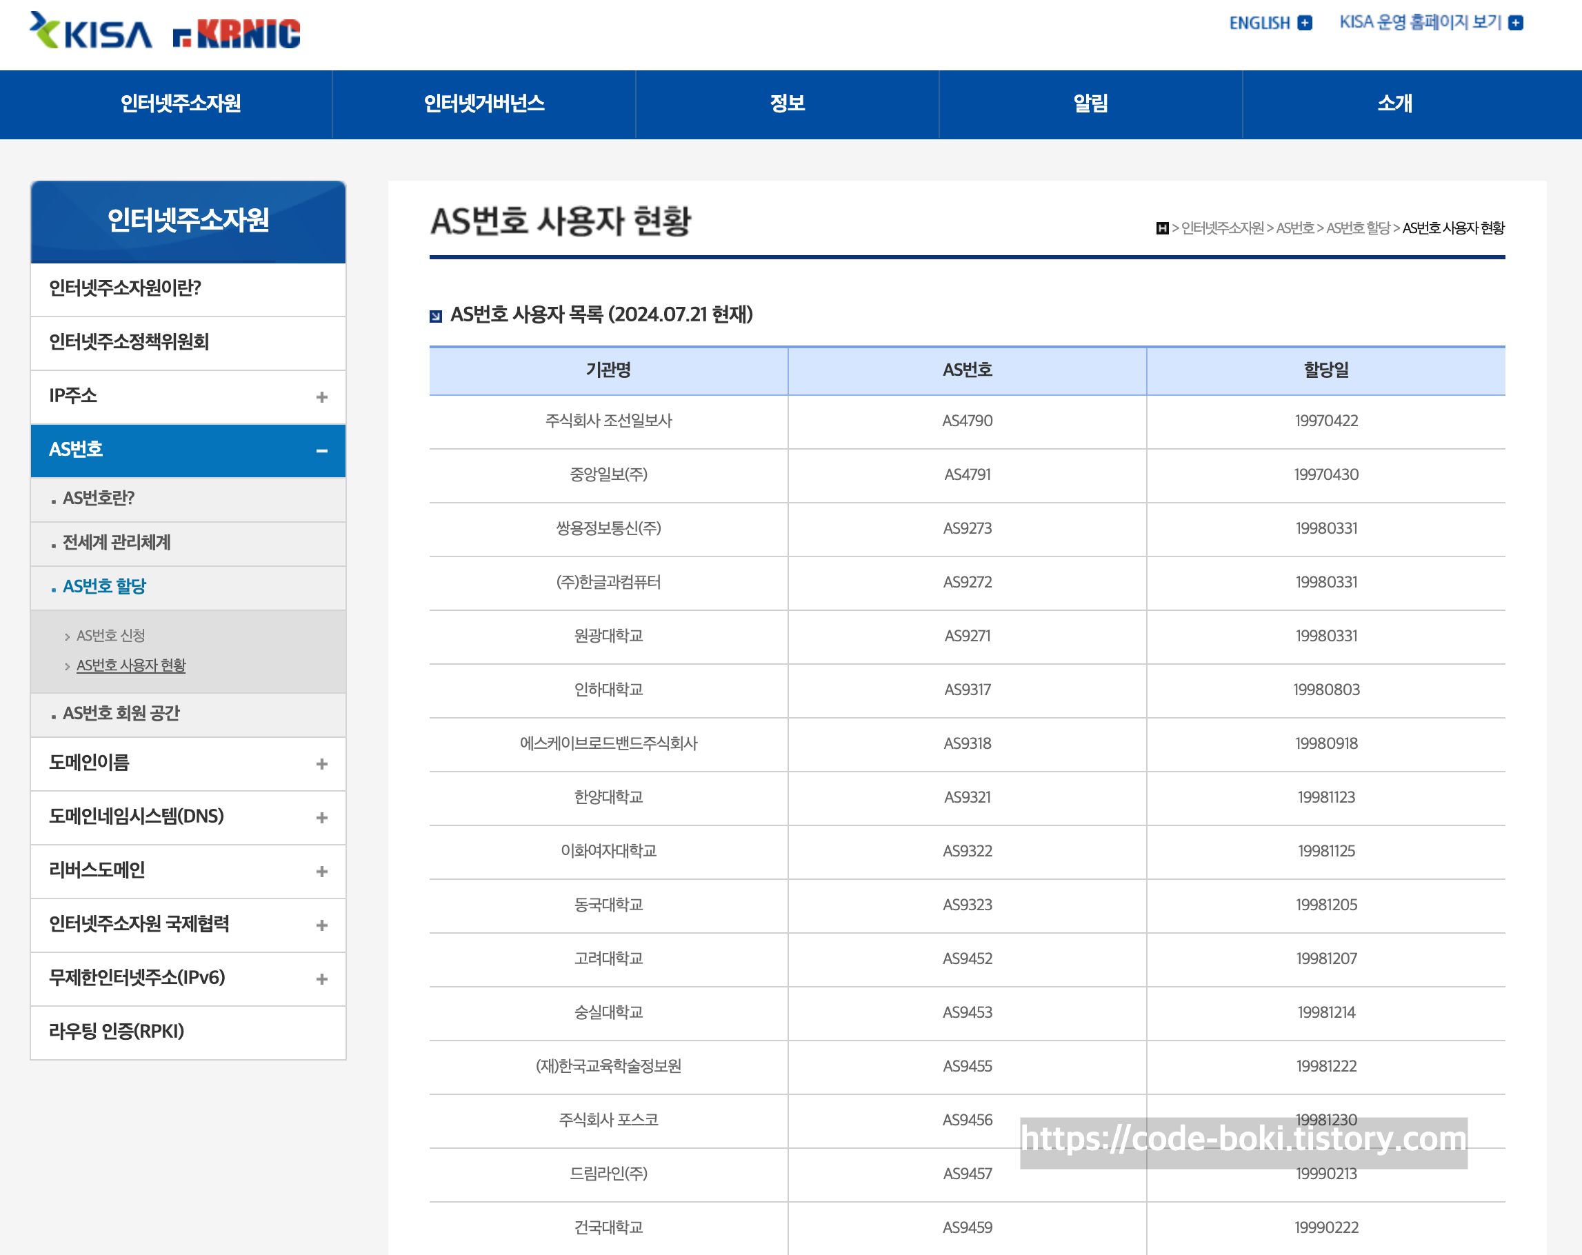Open 라우팅 인증(RPKI) in sidebar
Viewport: 1582px width, 1255px height.
click(116, 1032)
